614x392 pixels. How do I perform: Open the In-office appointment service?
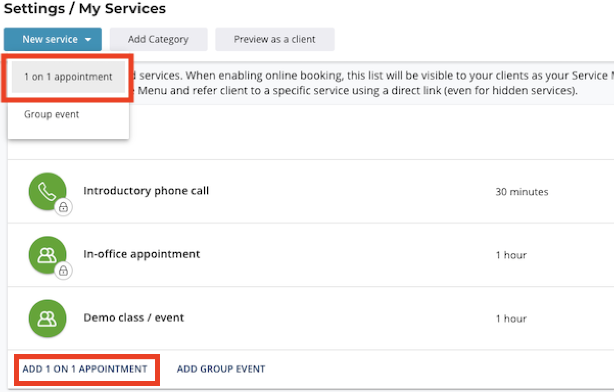pos(141,254)
